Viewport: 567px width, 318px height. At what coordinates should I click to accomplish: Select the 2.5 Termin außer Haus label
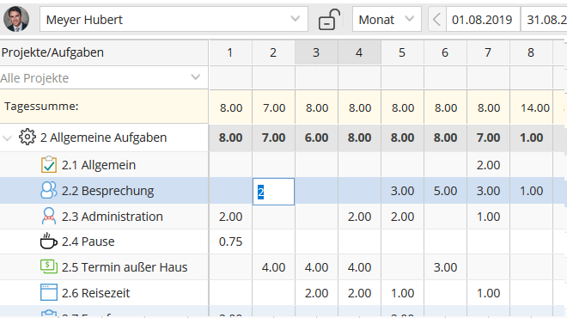(x=125, y=267)
